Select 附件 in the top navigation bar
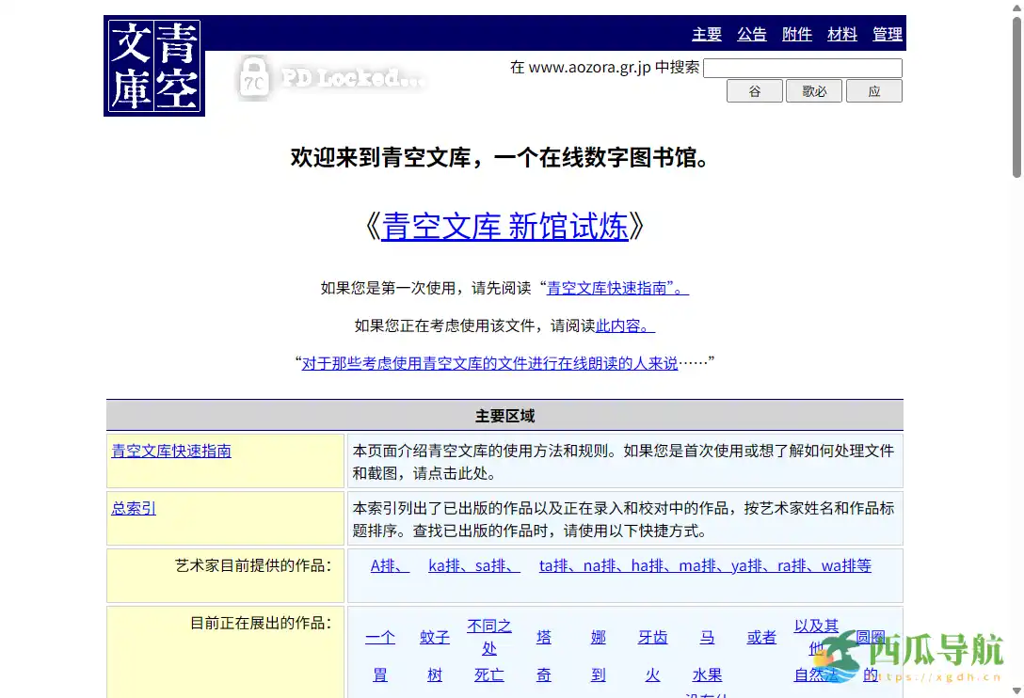This screenshot has width=1024, height=698. pos(796,34)
